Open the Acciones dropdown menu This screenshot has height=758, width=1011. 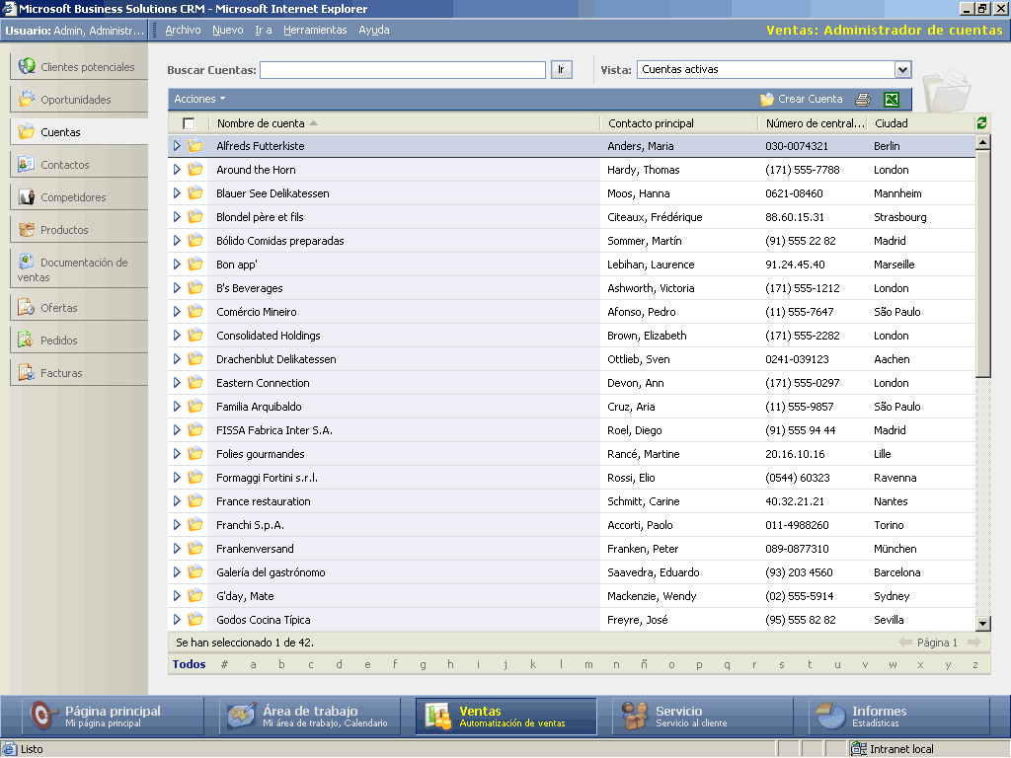pyautogui.click(x=199, y=99)
